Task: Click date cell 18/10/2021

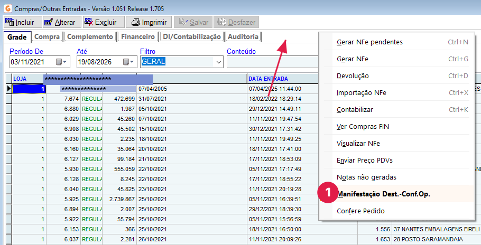Action: [192, 139]
